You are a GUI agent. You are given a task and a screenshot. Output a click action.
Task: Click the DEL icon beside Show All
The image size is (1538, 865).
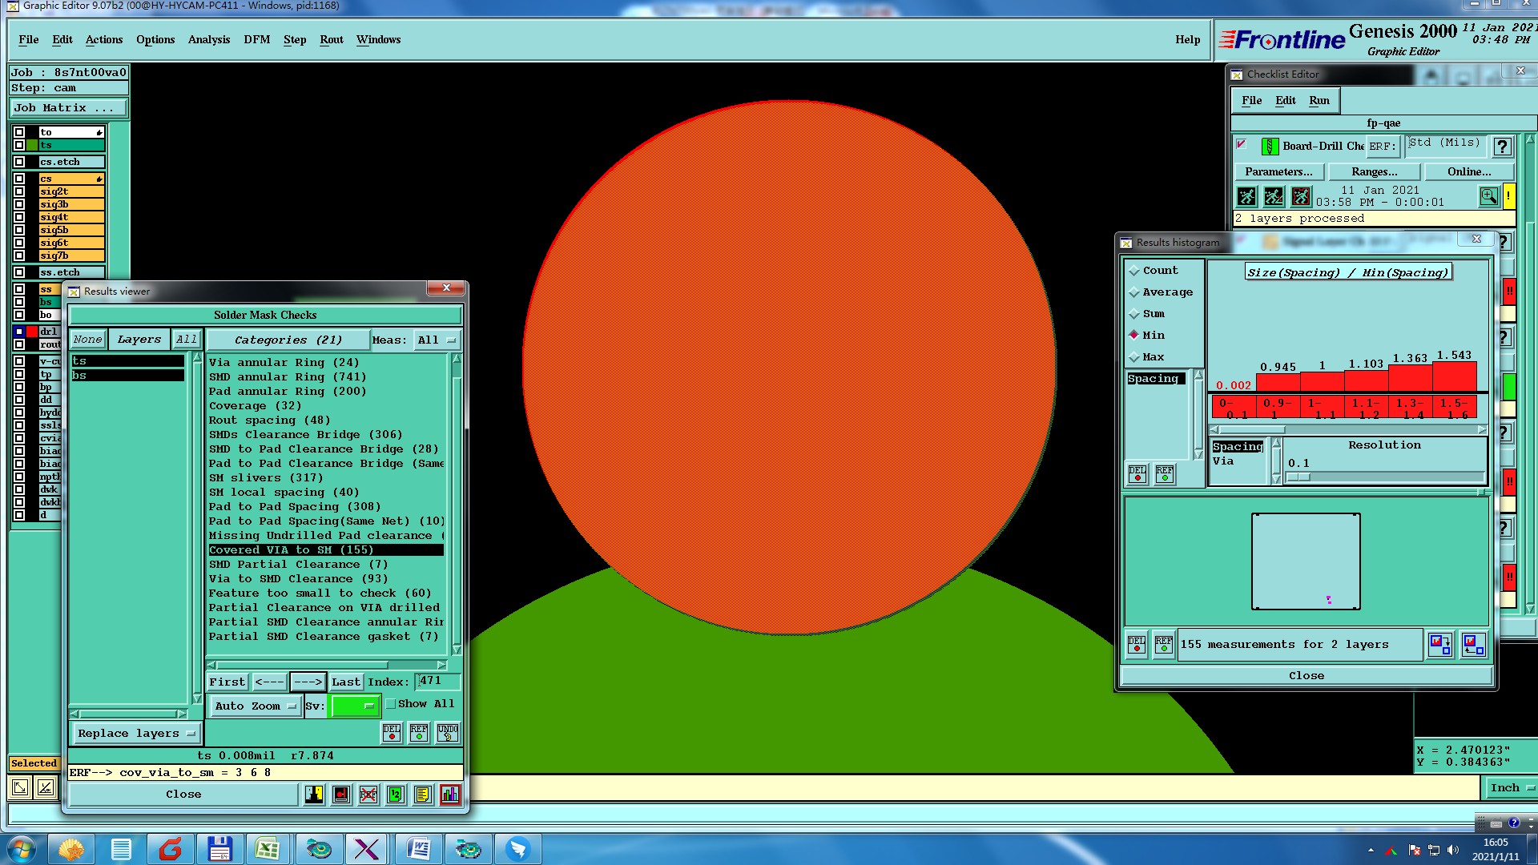click(392, 733)
